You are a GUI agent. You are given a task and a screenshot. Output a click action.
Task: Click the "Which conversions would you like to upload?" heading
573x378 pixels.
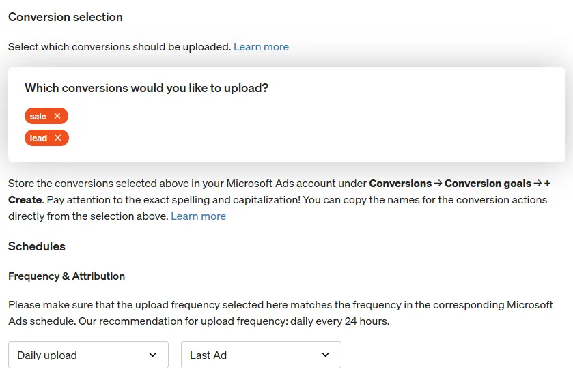tap(146, 88)
